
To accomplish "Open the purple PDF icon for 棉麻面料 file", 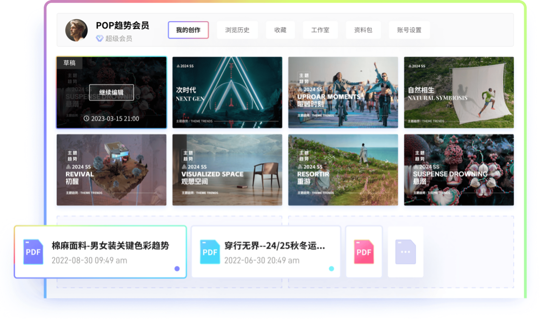I will coord(33,252).
